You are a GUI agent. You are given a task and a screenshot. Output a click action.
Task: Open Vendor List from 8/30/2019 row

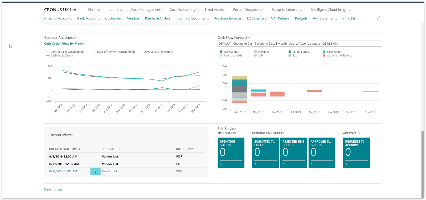109,171
